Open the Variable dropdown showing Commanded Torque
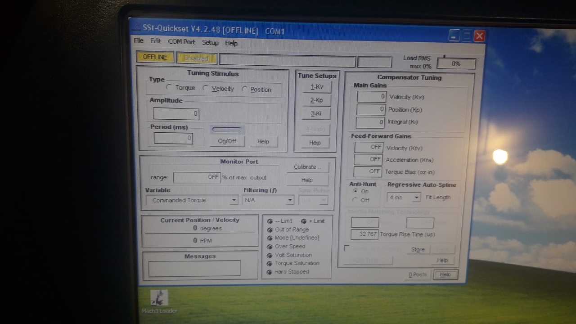576x324 pixels. click(192, 200)
